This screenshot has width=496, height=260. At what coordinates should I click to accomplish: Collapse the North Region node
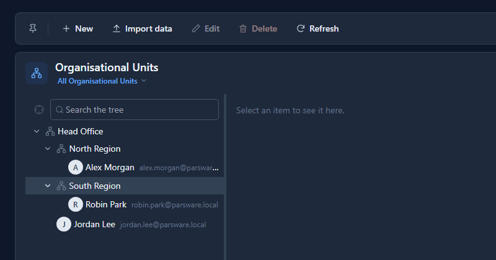[48, 149]
